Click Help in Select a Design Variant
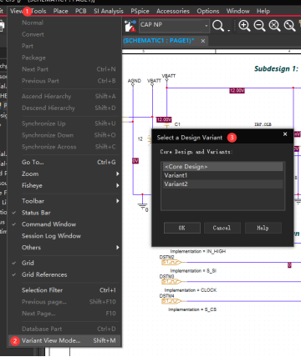Viewport: 301px width, 357px height. pyautogui.click(x=263, y=228)
